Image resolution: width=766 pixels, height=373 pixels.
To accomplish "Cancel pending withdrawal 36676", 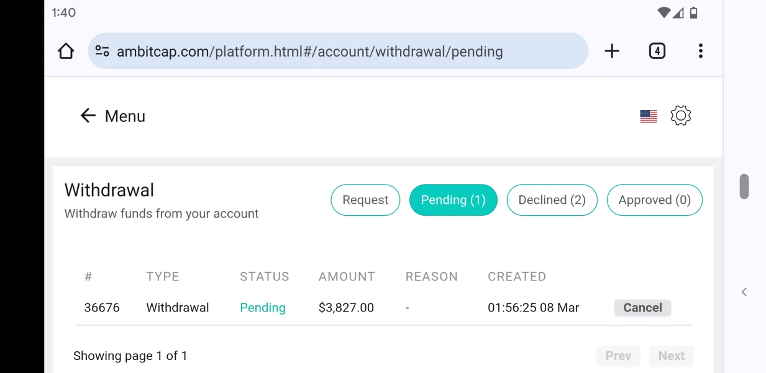I will point(642,308).
